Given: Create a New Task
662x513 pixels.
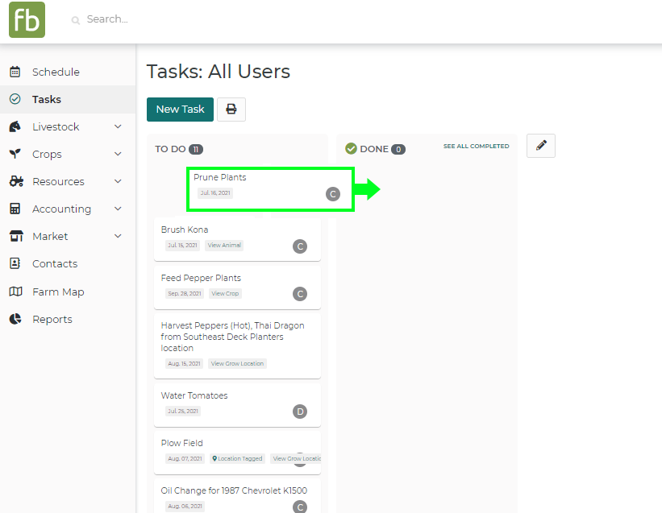Looking at the screenshot, I should tap(181, 110).
